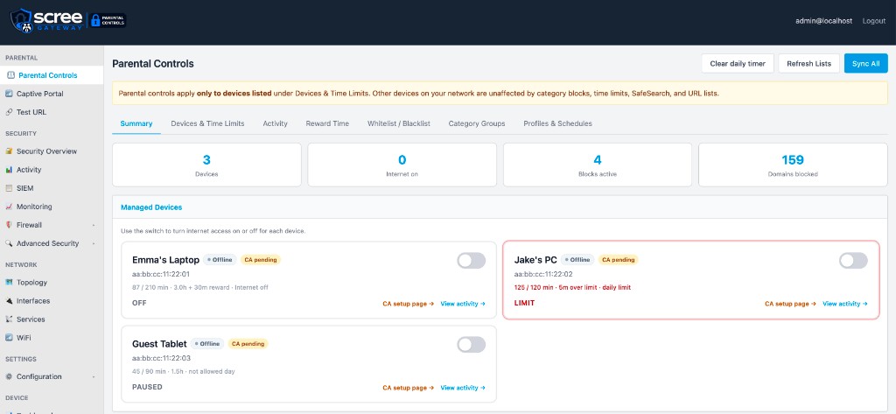The image size is (896, 414).
Task: Click the Offline badge on Jake's PC
Action: pyautogui.click(x=577, y=260)
